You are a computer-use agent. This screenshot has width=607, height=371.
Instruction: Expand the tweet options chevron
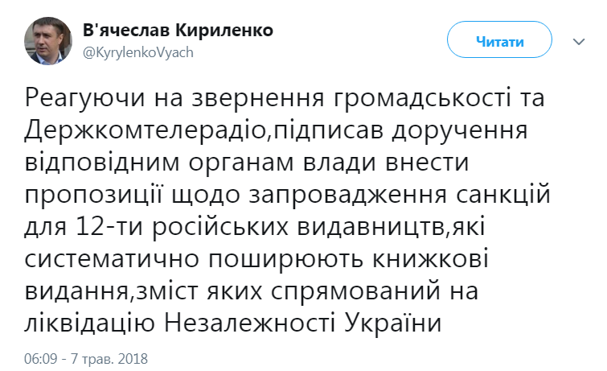click(x=578, y=42)
